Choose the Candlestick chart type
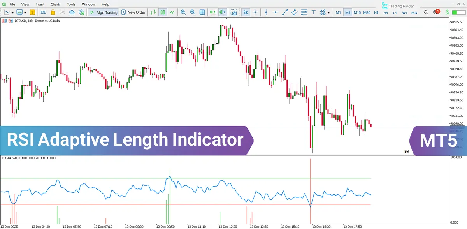 163,12
